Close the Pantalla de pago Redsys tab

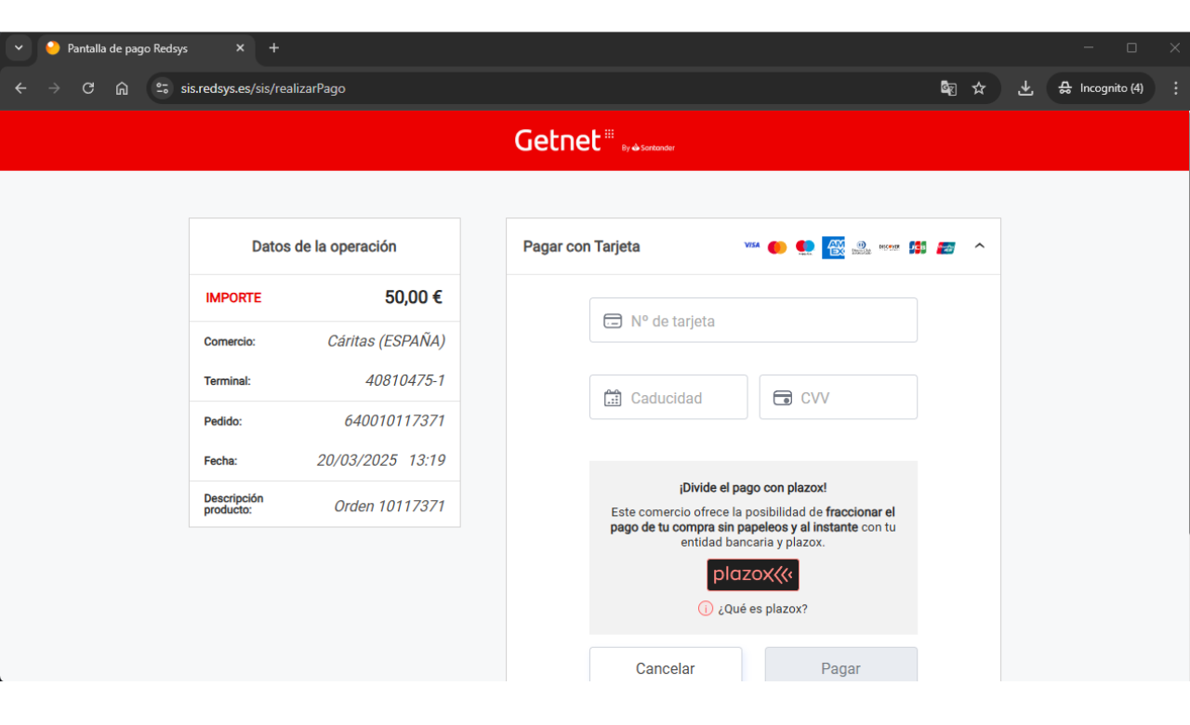[x=240, y=48]
